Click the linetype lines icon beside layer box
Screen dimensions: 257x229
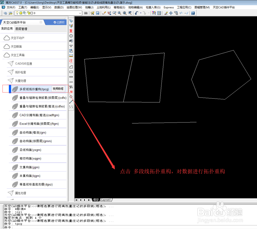tap(86, 13)
